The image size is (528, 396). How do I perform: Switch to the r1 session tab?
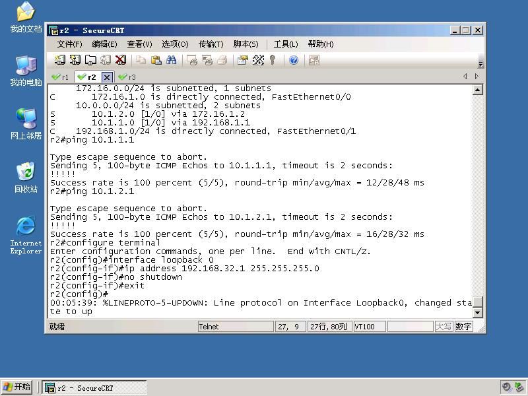(x=60, y=77)
